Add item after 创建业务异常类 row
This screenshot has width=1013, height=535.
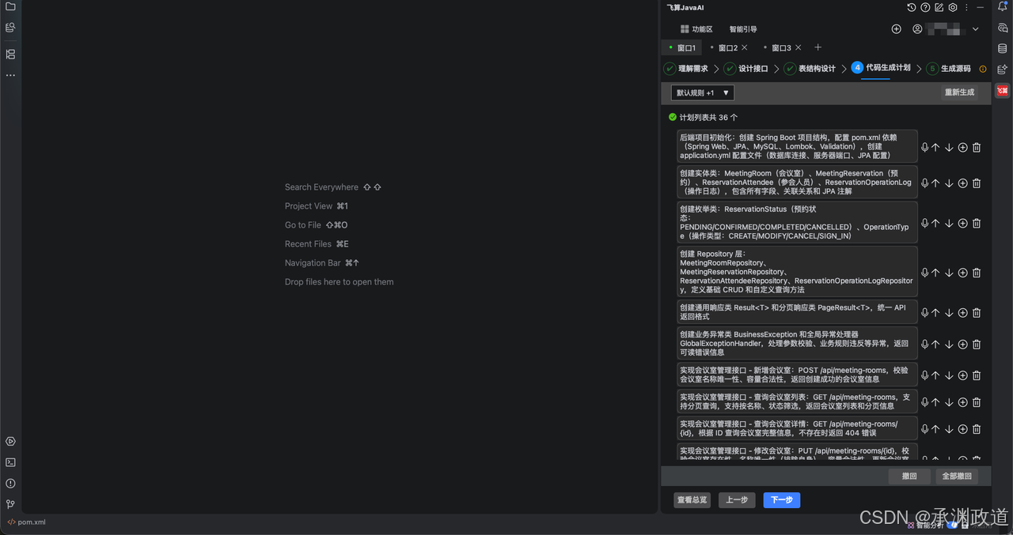(963, 344)
